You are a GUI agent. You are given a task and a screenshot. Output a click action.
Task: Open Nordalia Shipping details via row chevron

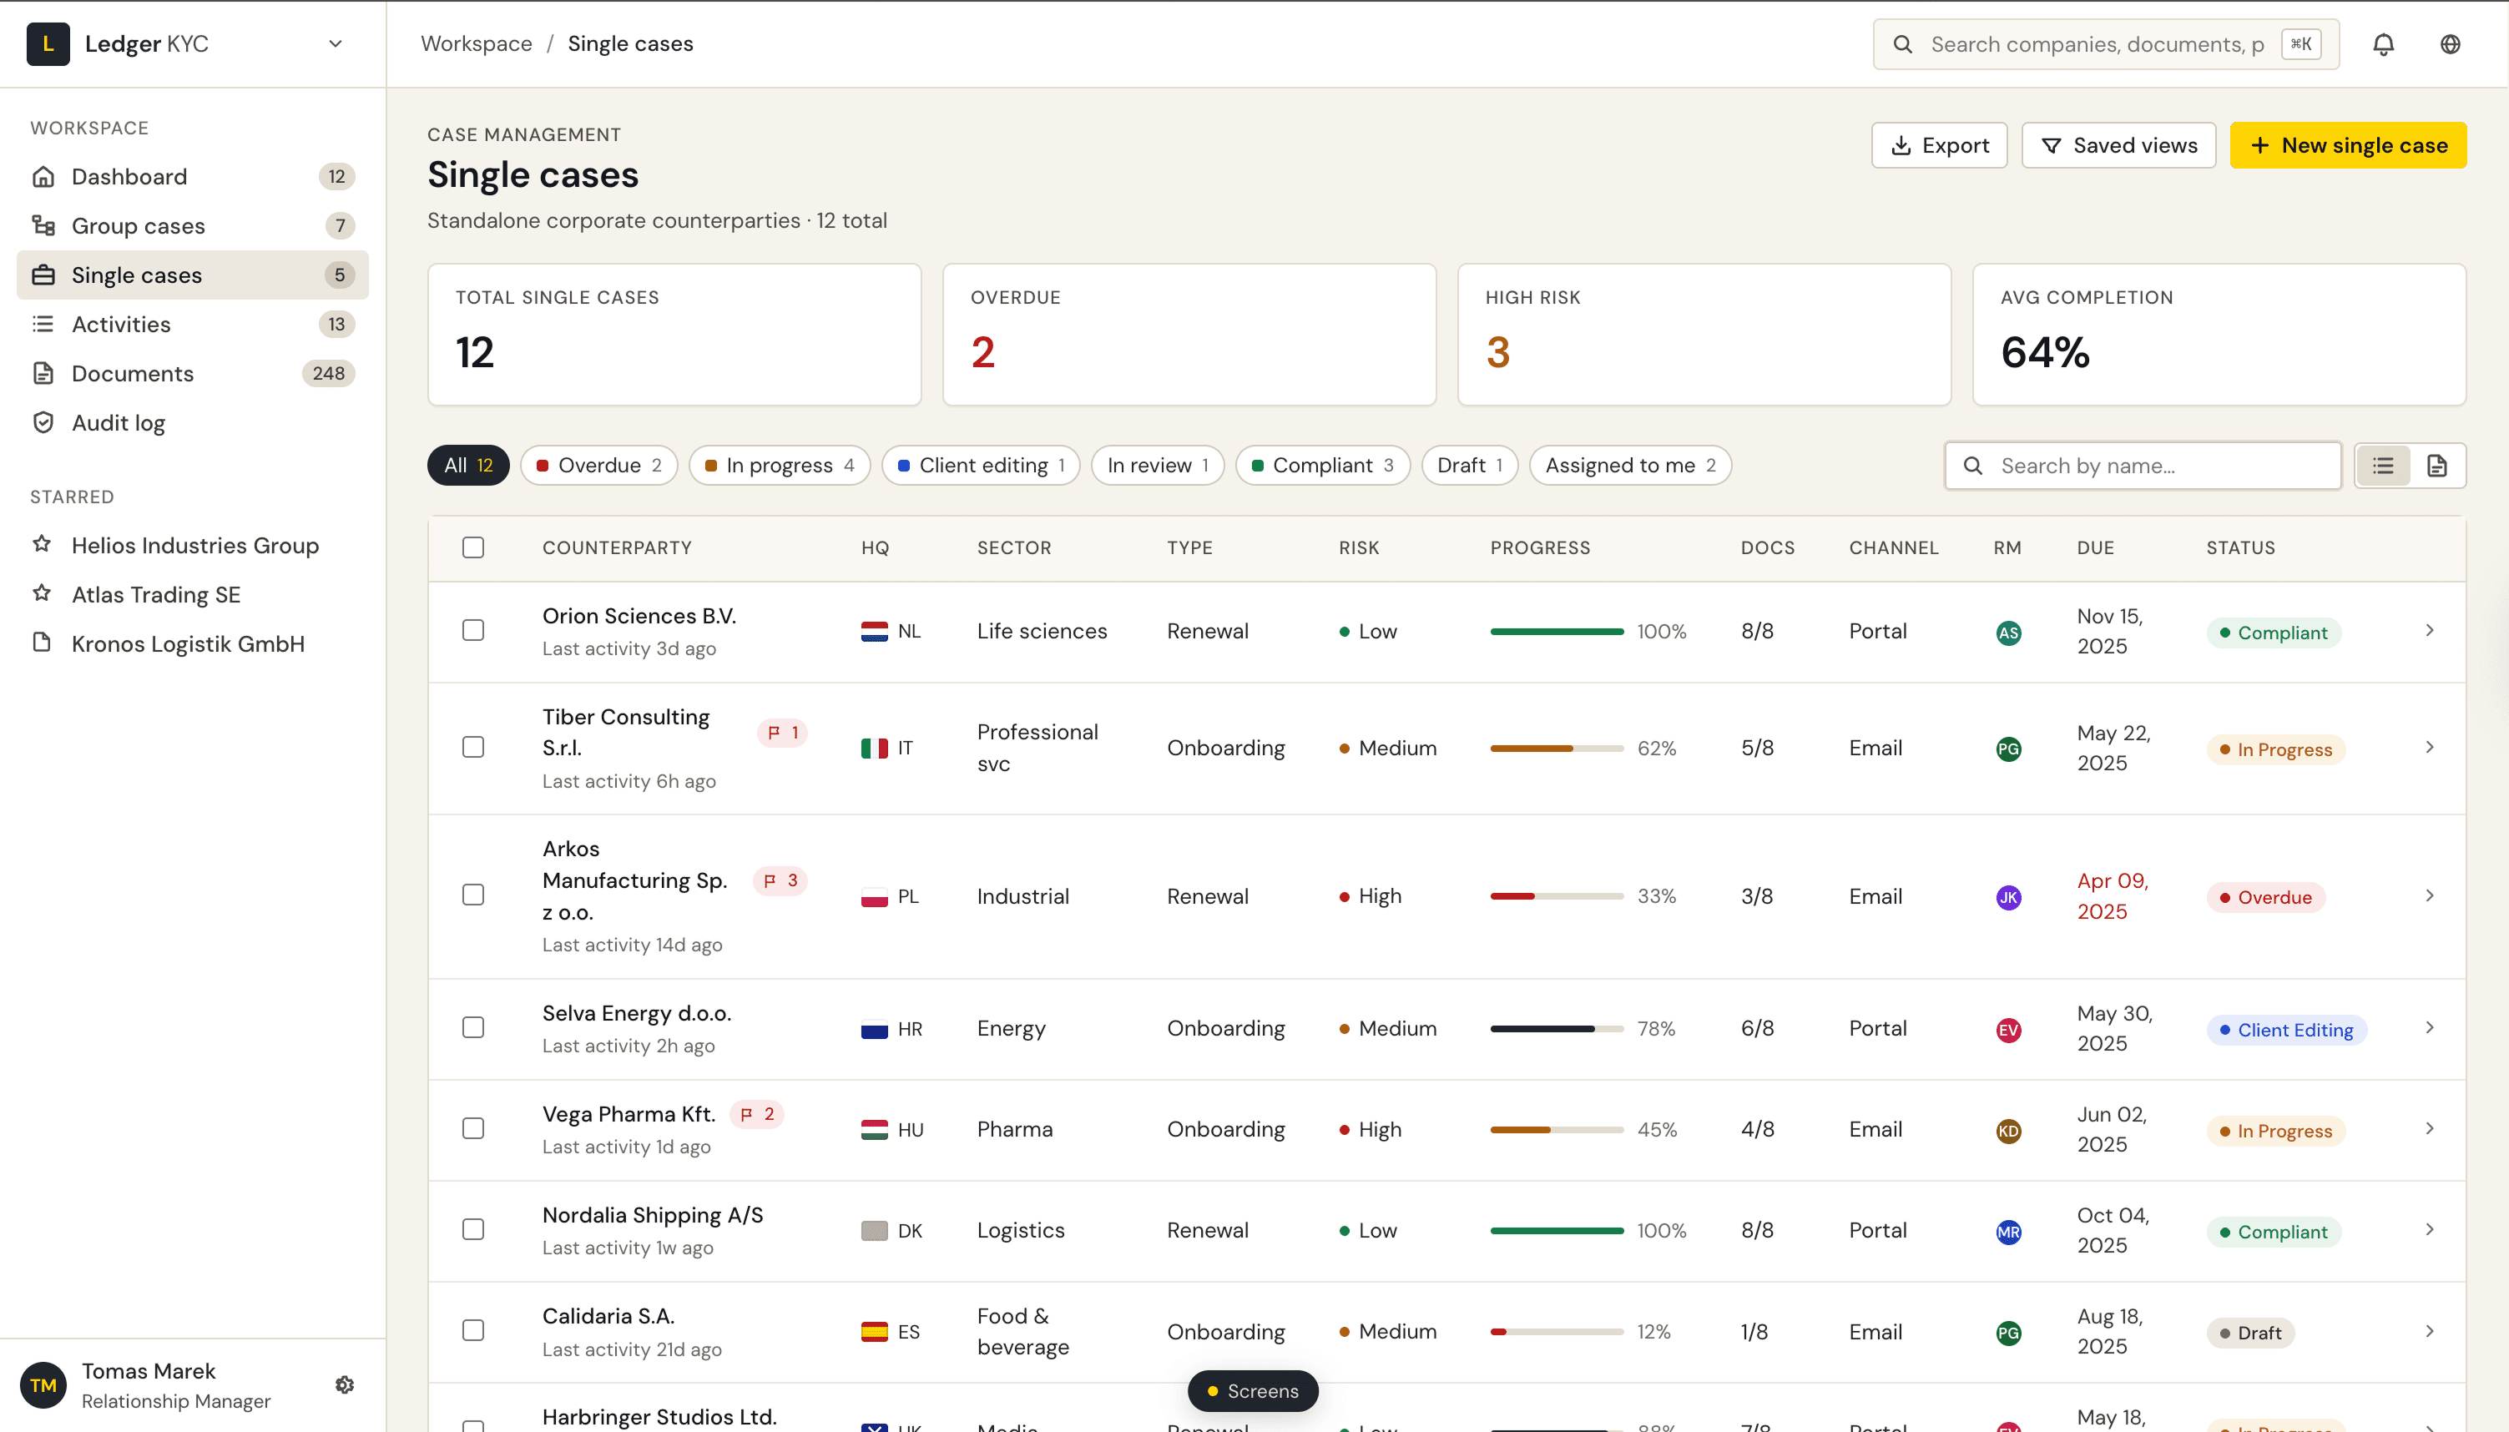(2430, 1229)
